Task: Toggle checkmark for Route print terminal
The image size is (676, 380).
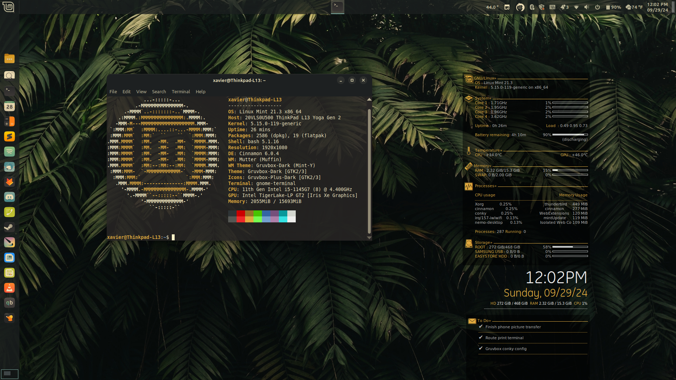Action: pos(481,337)
